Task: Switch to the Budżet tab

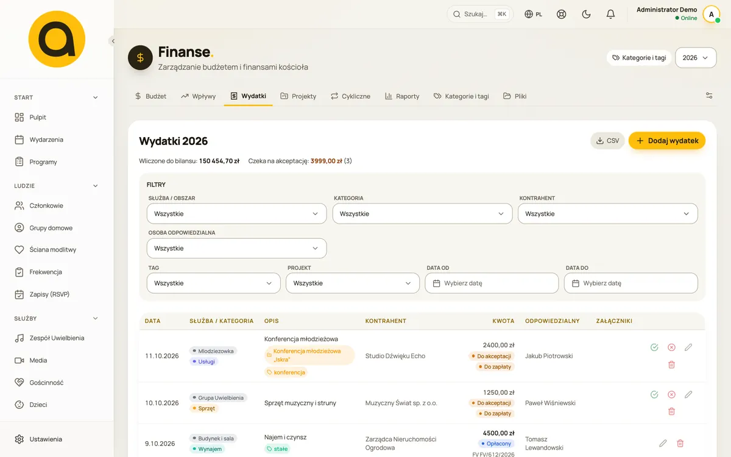Action: (150, 96)
